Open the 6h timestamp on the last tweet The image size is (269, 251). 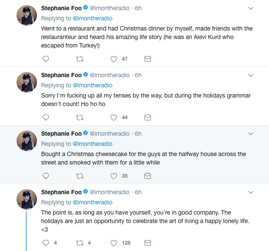point(138,192)
